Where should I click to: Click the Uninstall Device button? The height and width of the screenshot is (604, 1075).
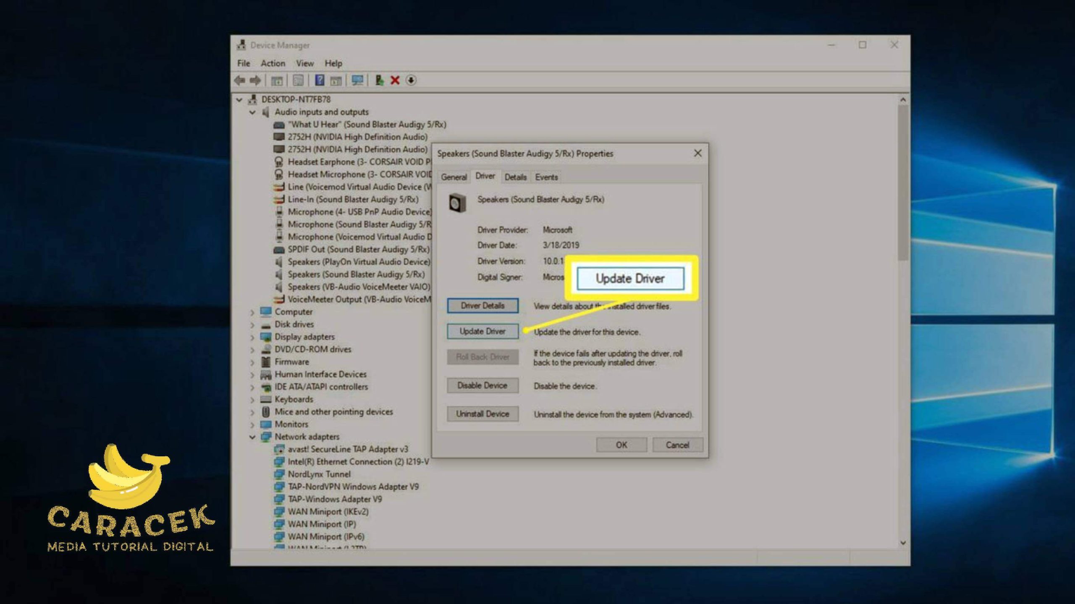482,414
